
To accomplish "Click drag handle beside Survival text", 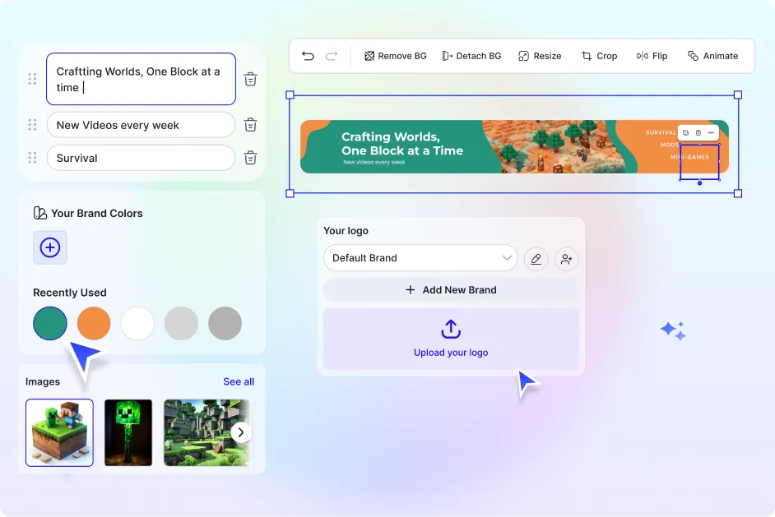I will (32, 158).
